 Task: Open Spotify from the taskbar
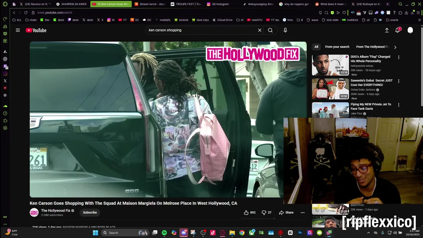coord(164,233)
